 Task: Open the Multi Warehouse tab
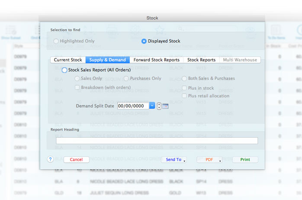240,60
